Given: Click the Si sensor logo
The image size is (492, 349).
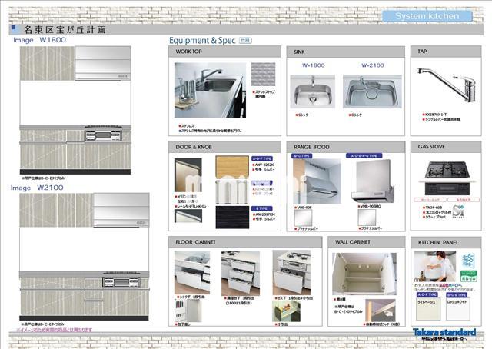Looking at the screenshot, I should tap(459, 211).
